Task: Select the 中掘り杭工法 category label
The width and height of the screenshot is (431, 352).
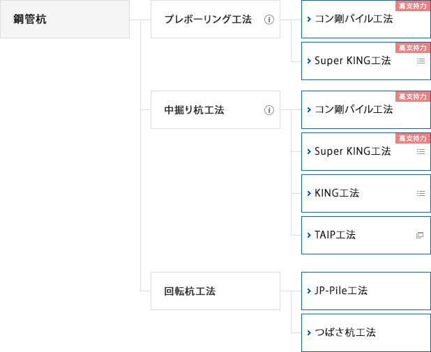Action: pos(194,110)
